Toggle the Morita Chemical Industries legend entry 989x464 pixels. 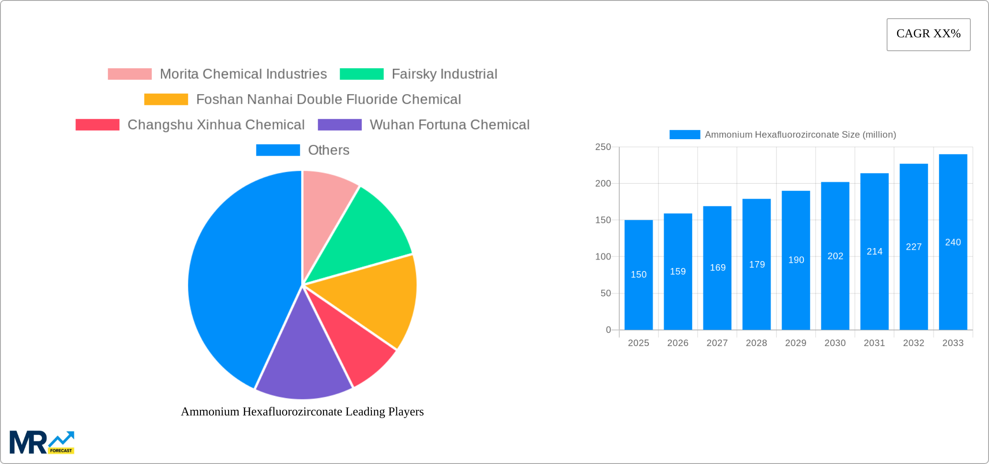244,74
